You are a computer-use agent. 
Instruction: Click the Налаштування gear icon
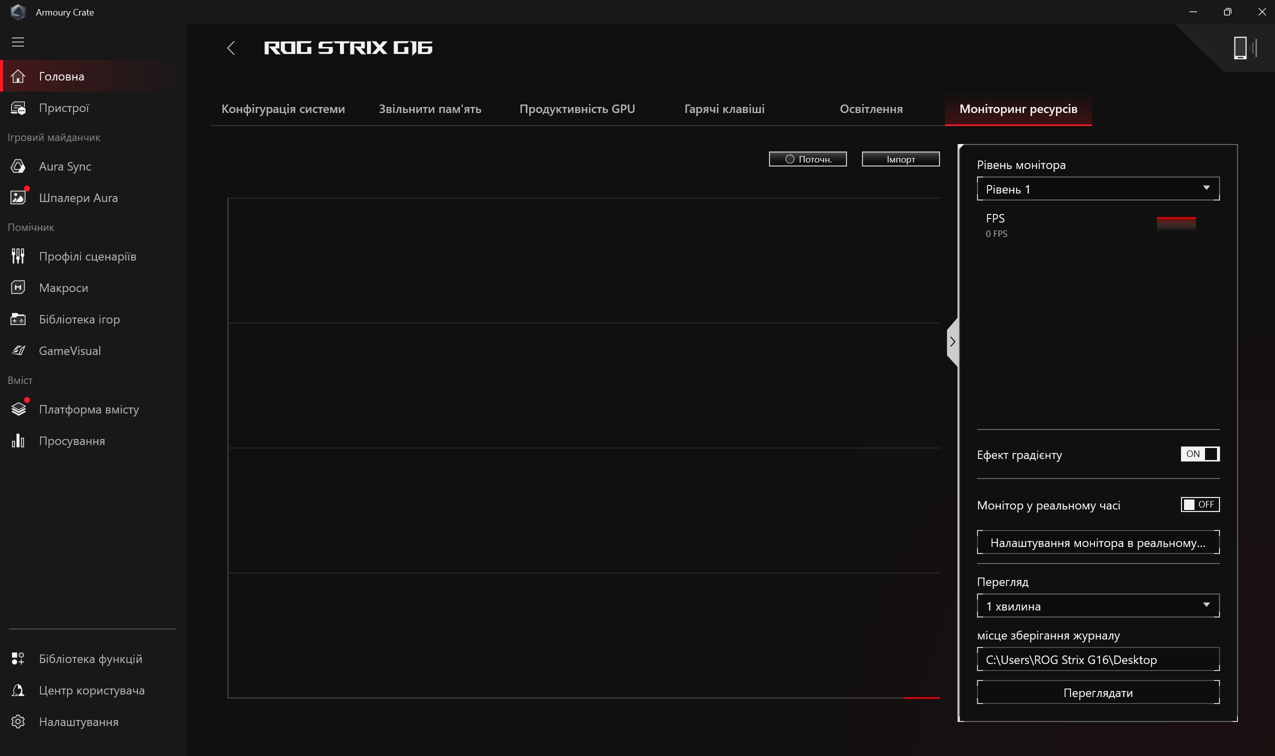click(18, 721)
